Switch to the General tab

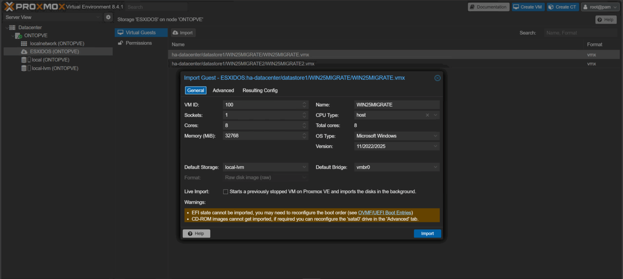(x=195, y=90)
